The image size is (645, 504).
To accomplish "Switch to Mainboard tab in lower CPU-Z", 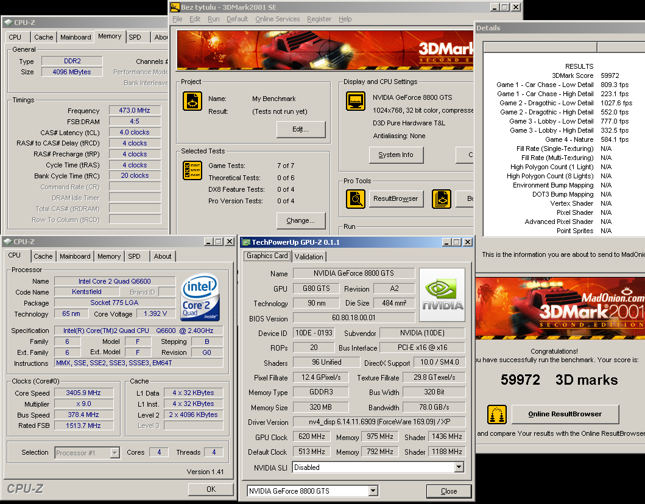I will [x=75, y=256].
